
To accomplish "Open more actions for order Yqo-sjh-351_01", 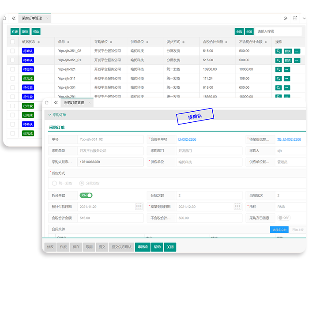I will pyautogui.click(x=297, y=60).
